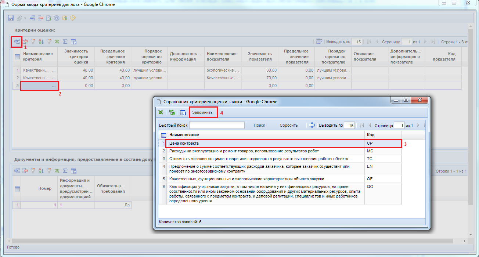Click the sigma totals icon in documents grid toolbar

click(65, 171)
